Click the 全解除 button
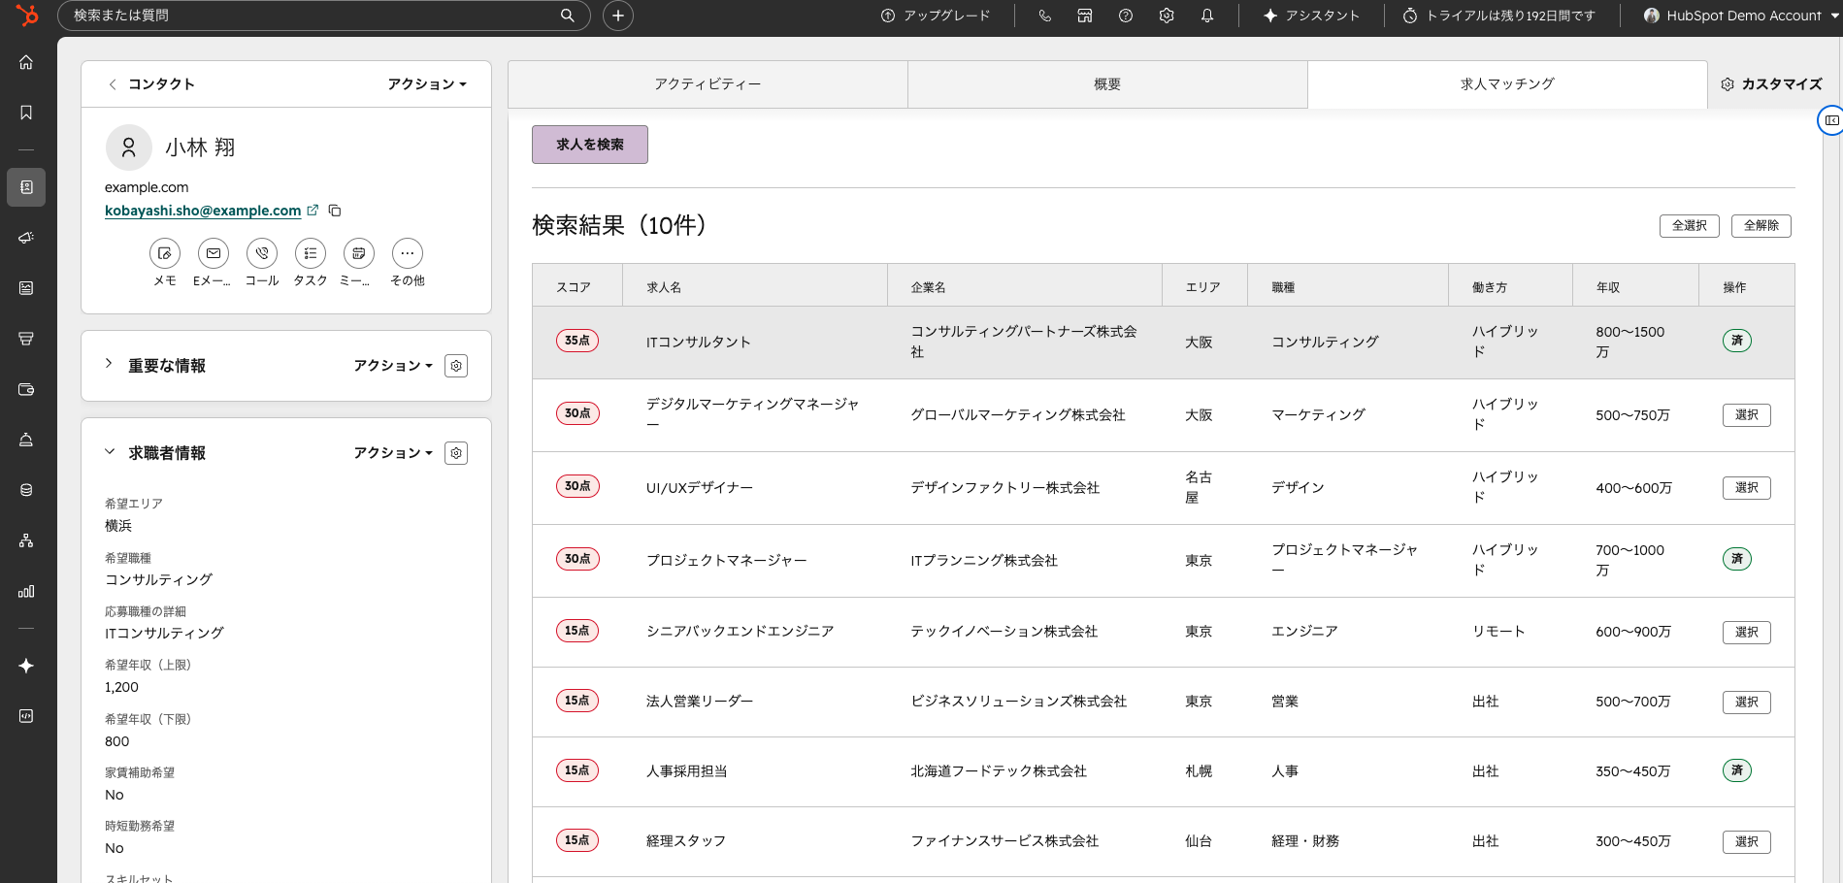 [x=1761, y=226]
